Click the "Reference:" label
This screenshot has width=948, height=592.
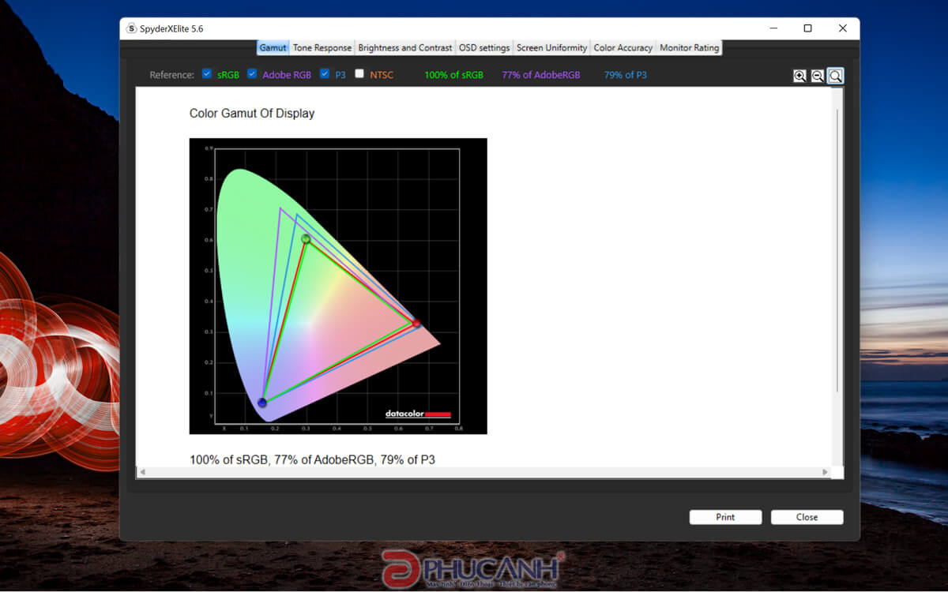[x=171, y=75]
